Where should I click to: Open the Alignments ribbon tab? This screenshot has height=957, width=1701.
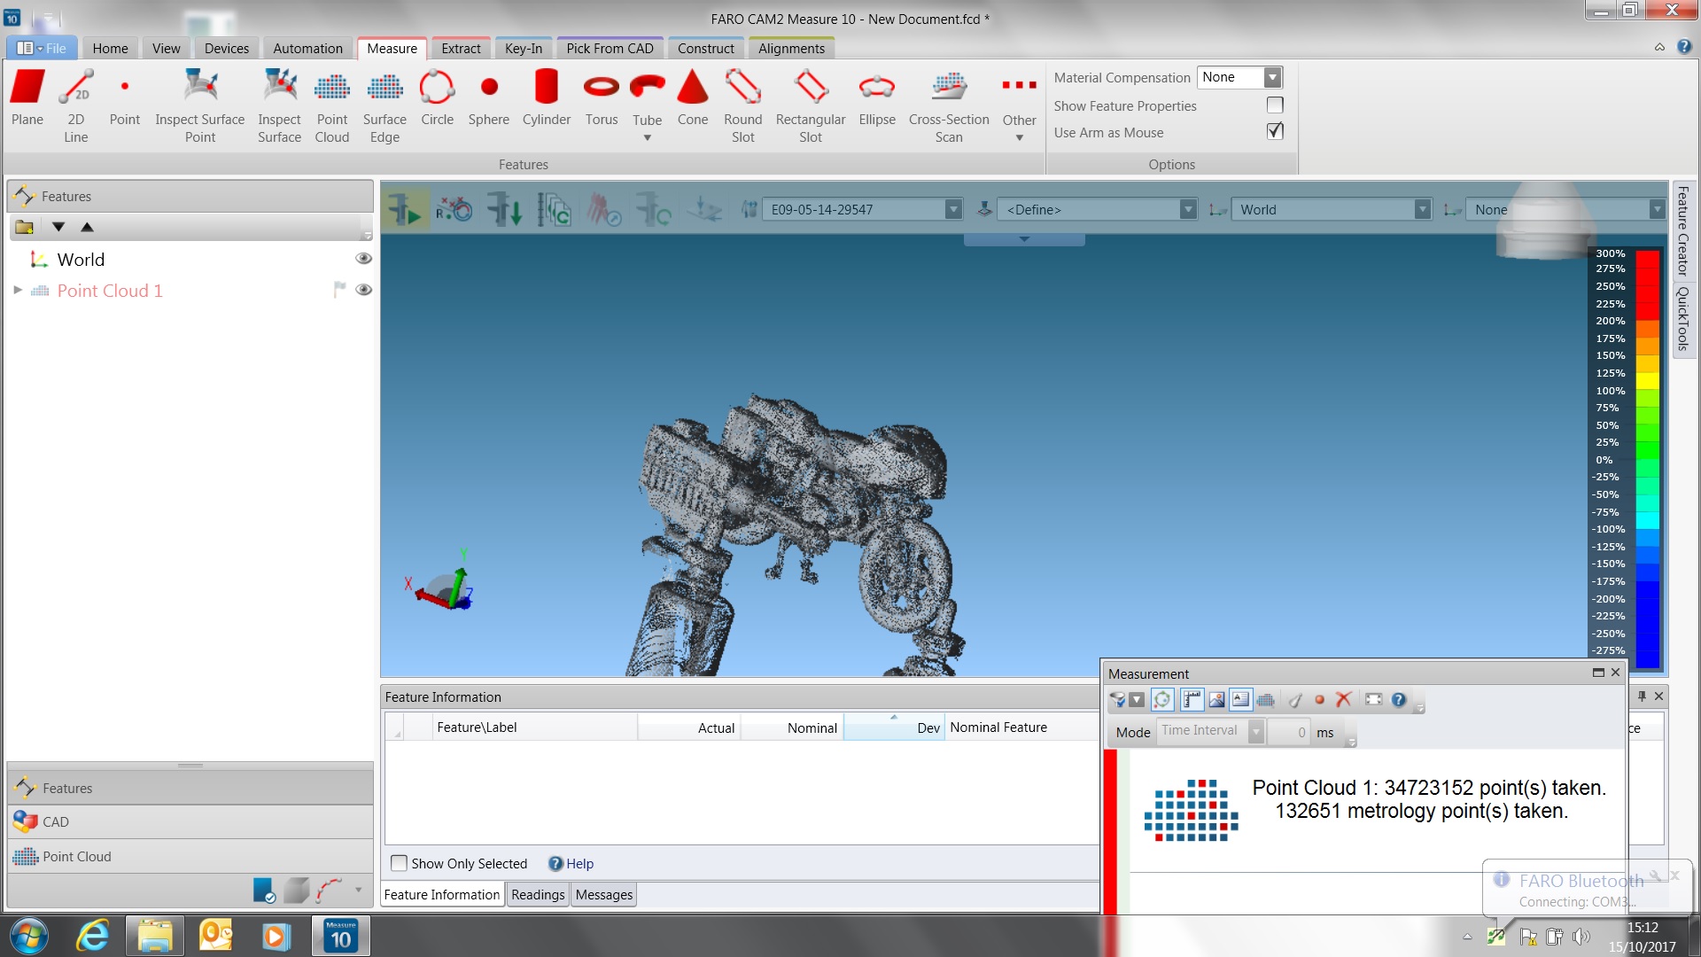(x=791, y=49)
